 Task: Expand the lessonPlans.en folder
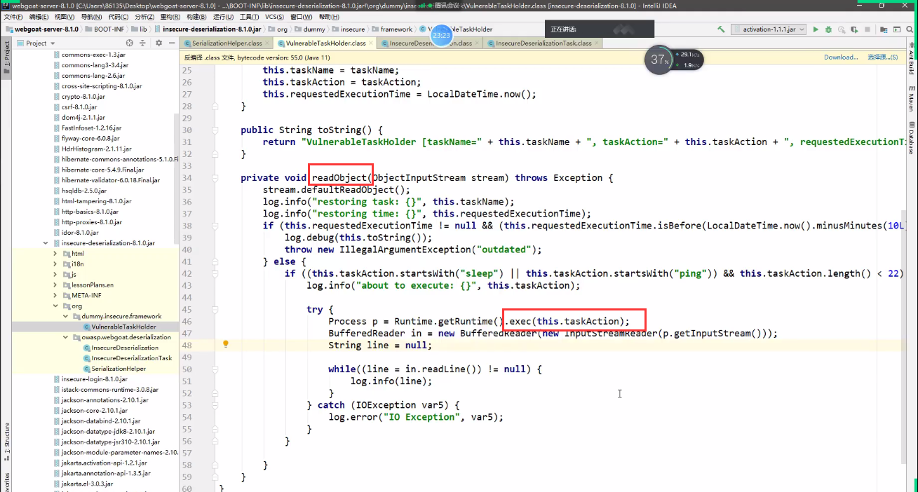pyautogui.click(x=55, y=285)
